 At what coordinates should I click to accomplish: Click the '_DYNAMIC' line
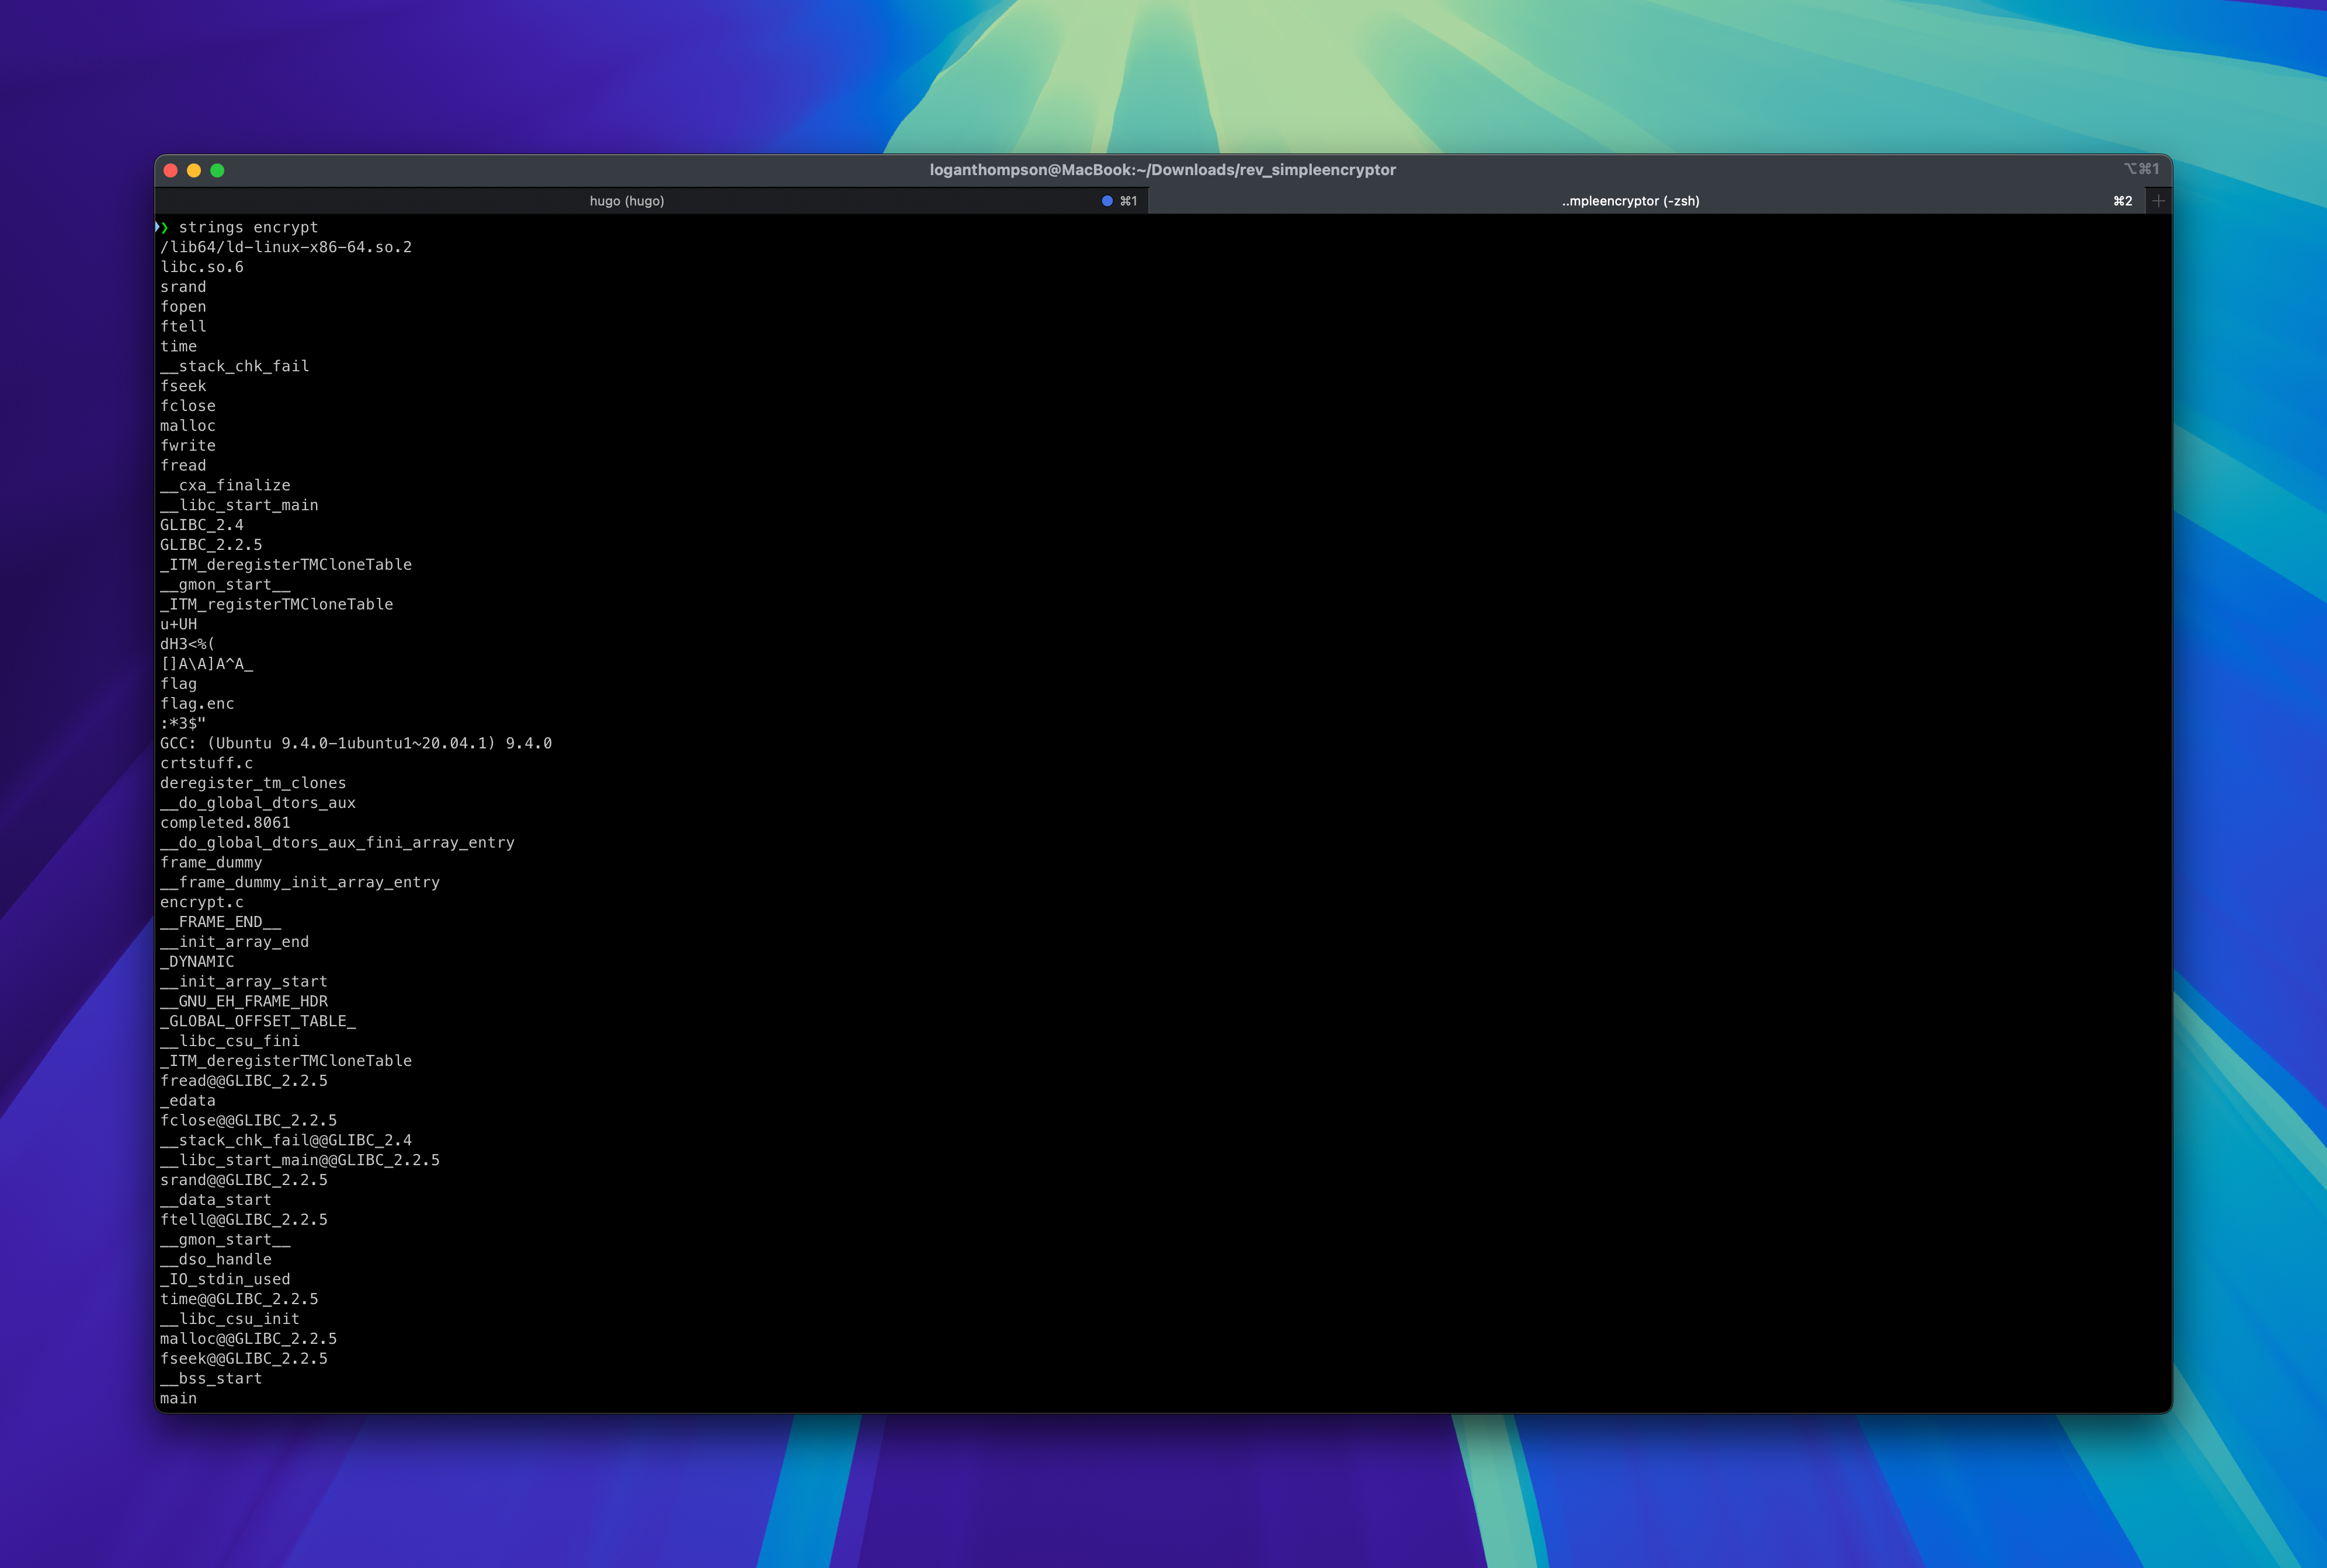pyautogui.click(x=197, y=962)
